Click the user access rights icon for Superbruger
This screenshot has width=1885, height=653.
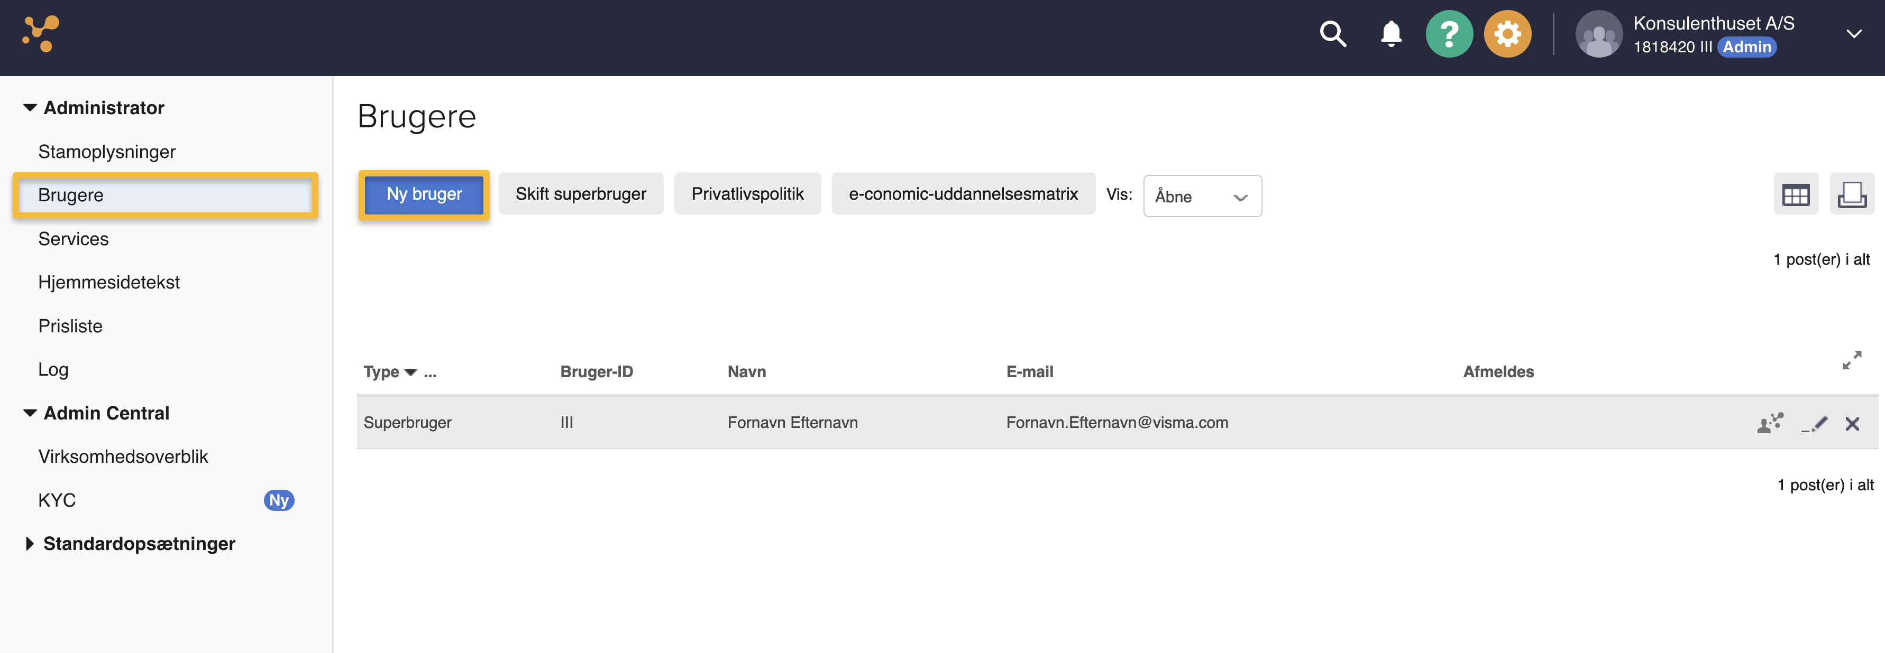[1769, 423]
